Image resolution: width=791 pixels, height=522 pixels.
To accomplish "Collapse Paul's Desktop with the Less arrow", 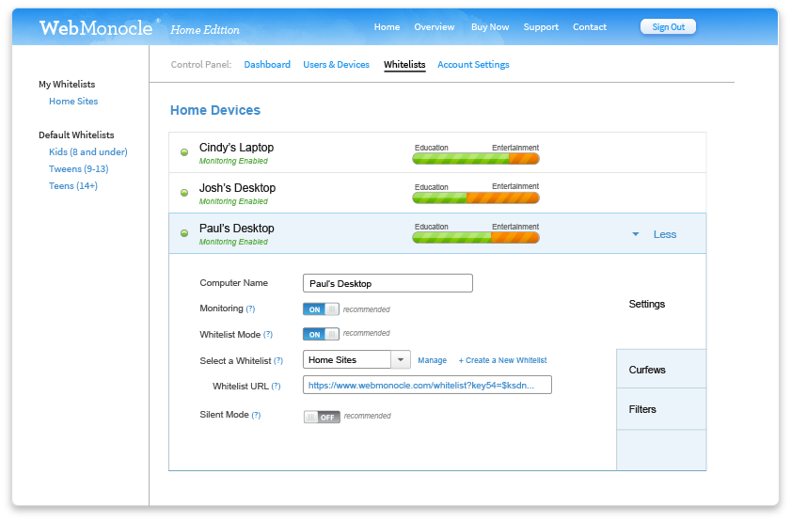I will [636, 234].
